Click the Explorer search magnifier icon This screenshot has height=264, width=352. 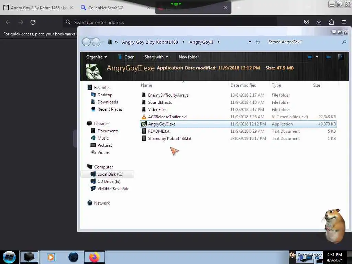[344, 42]
